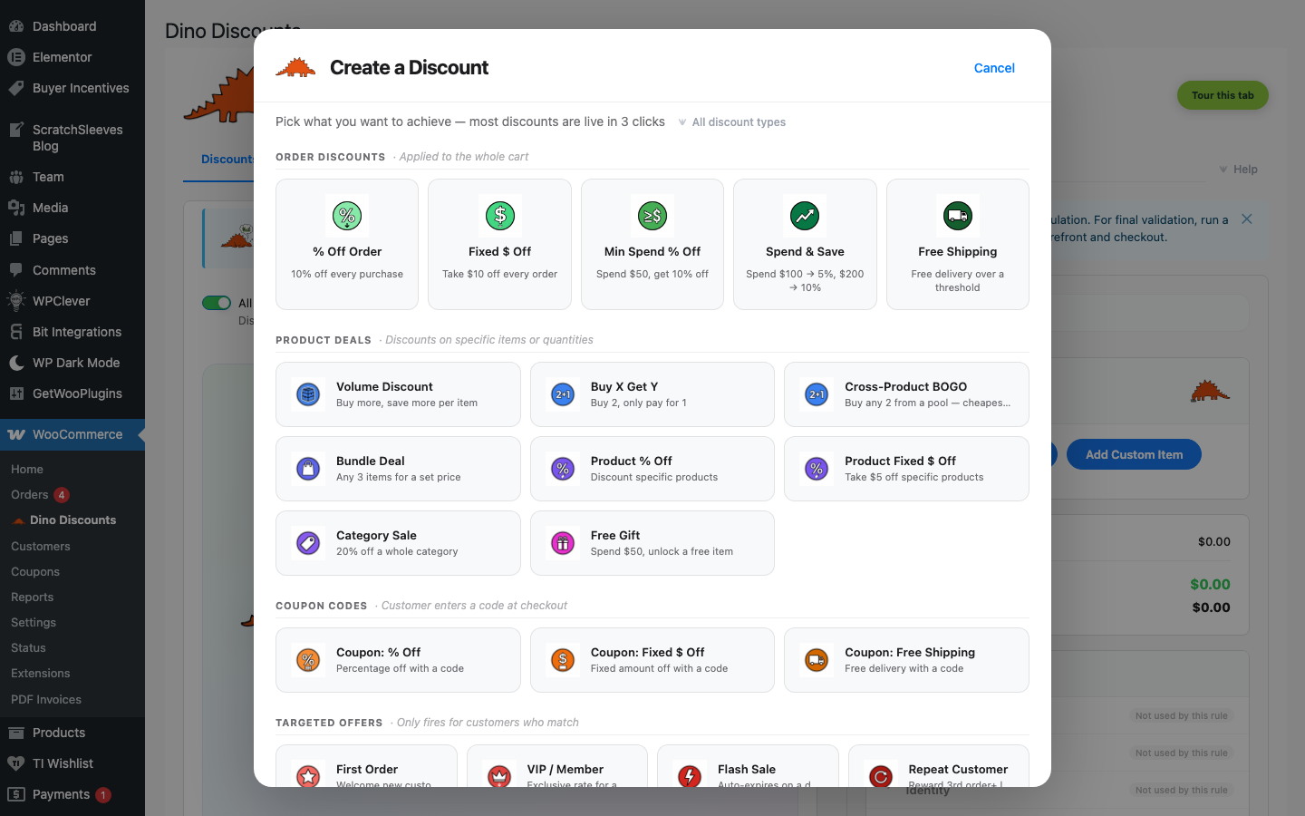
Task: Expand the Help dropdown
Action: coord(1238,170)
